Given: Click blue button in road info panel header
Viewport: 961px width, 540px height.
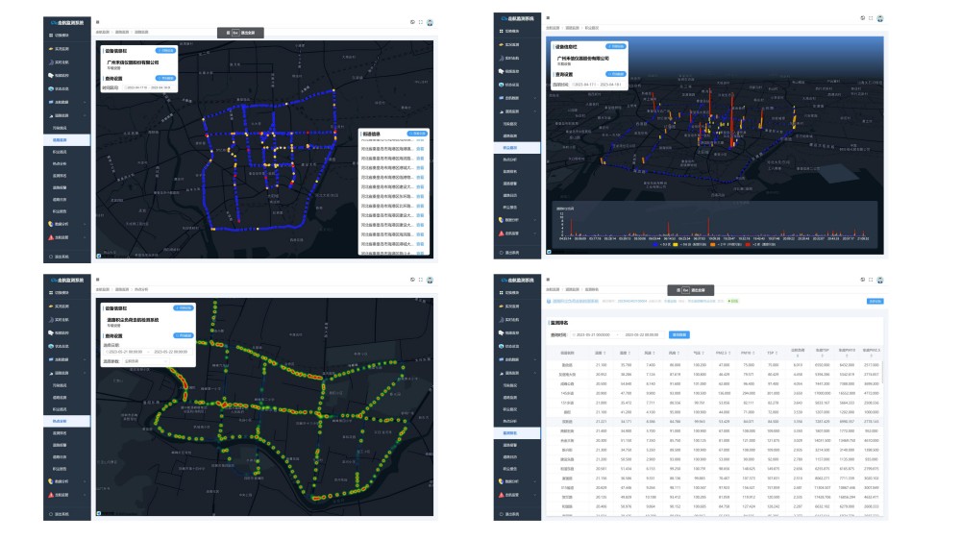Looking at the screenshot, I should (417, 134).
